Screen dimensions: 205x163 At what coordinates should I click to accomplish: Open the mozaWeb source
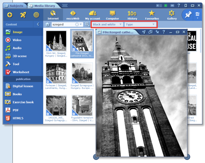[73, 15]
